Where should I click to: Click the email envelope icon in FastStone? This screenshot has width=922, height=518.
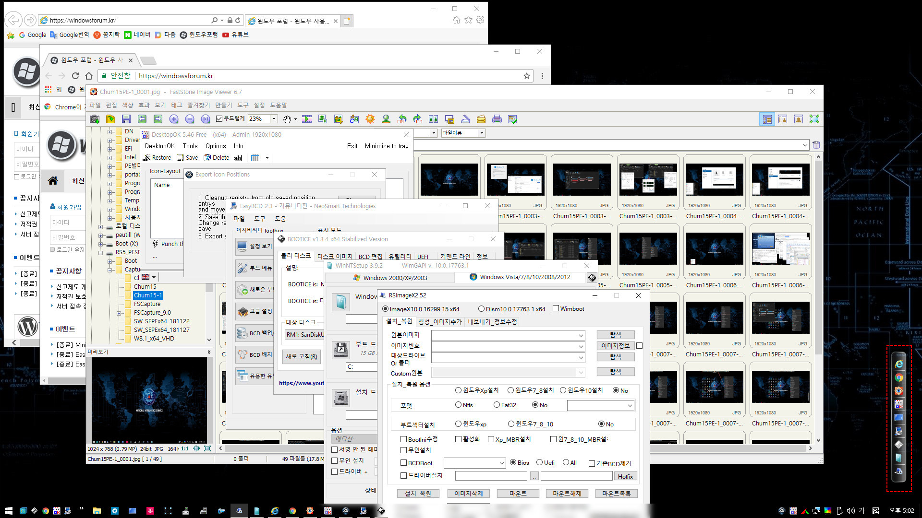pyautogui.click(x=481, y=119)
